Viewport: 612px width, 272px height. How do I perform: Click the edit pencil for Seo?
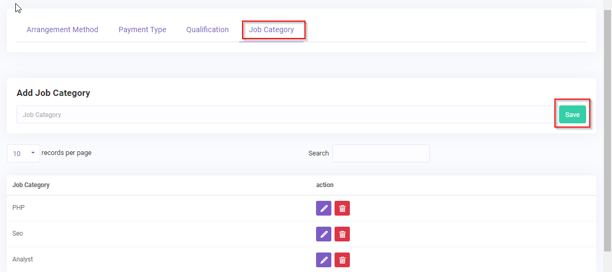[x=323, y=234]
